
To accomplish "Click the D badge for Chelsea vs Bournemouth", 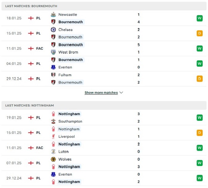I will tap(199, 33).
